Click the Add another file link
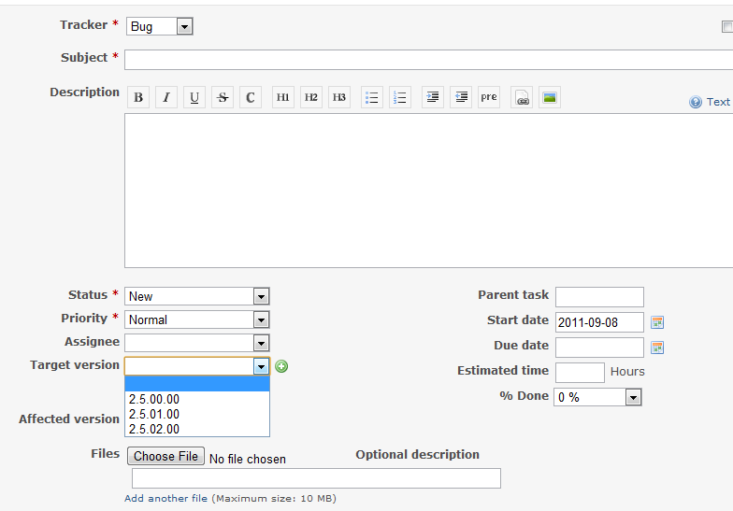The image size is (733, 511). point(166,499)
